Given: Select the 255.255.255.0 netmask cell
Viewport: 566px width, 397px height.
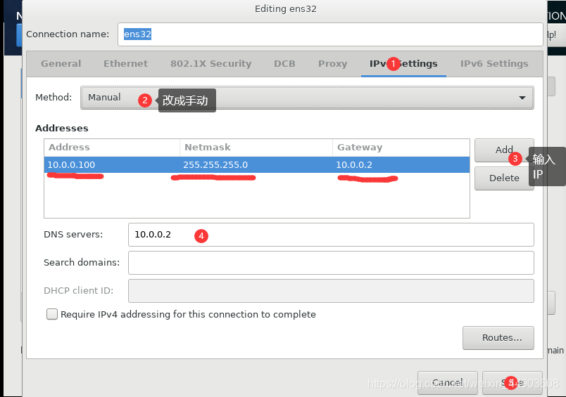Looking at the screenshot, I should pyautogui.click(x=256, y=165).
